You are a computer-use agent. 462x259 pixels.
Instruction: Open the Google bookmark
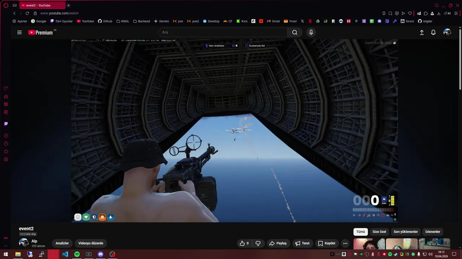(39, 21)
